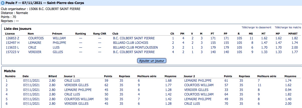This screenshot has height=108, width=302.
Task: Click the Clt column header
Action: (172, 34)
